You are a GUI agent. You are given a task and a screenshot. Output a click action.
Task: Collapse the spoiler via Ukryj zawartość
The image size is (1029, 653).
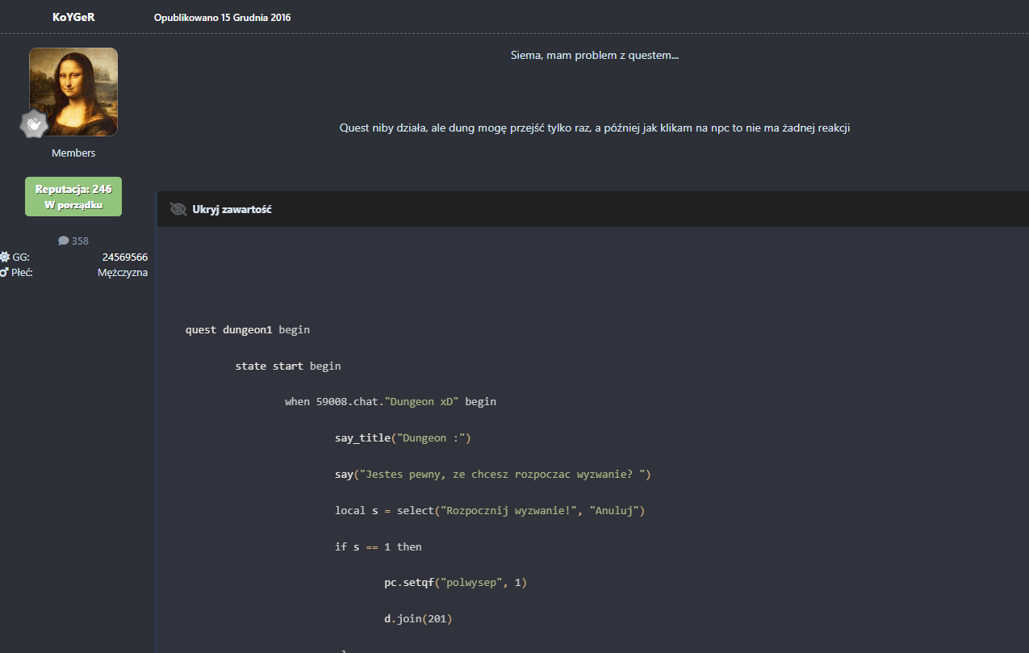point(232,209)
